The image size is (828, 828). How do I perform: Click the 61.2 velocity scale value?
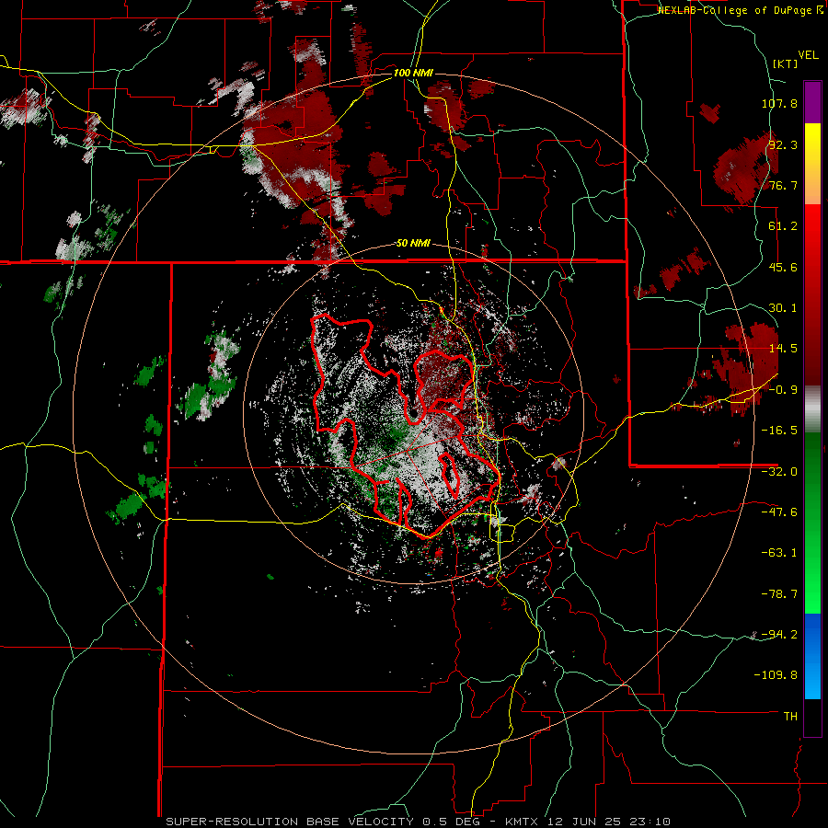(x=783, y=226)
